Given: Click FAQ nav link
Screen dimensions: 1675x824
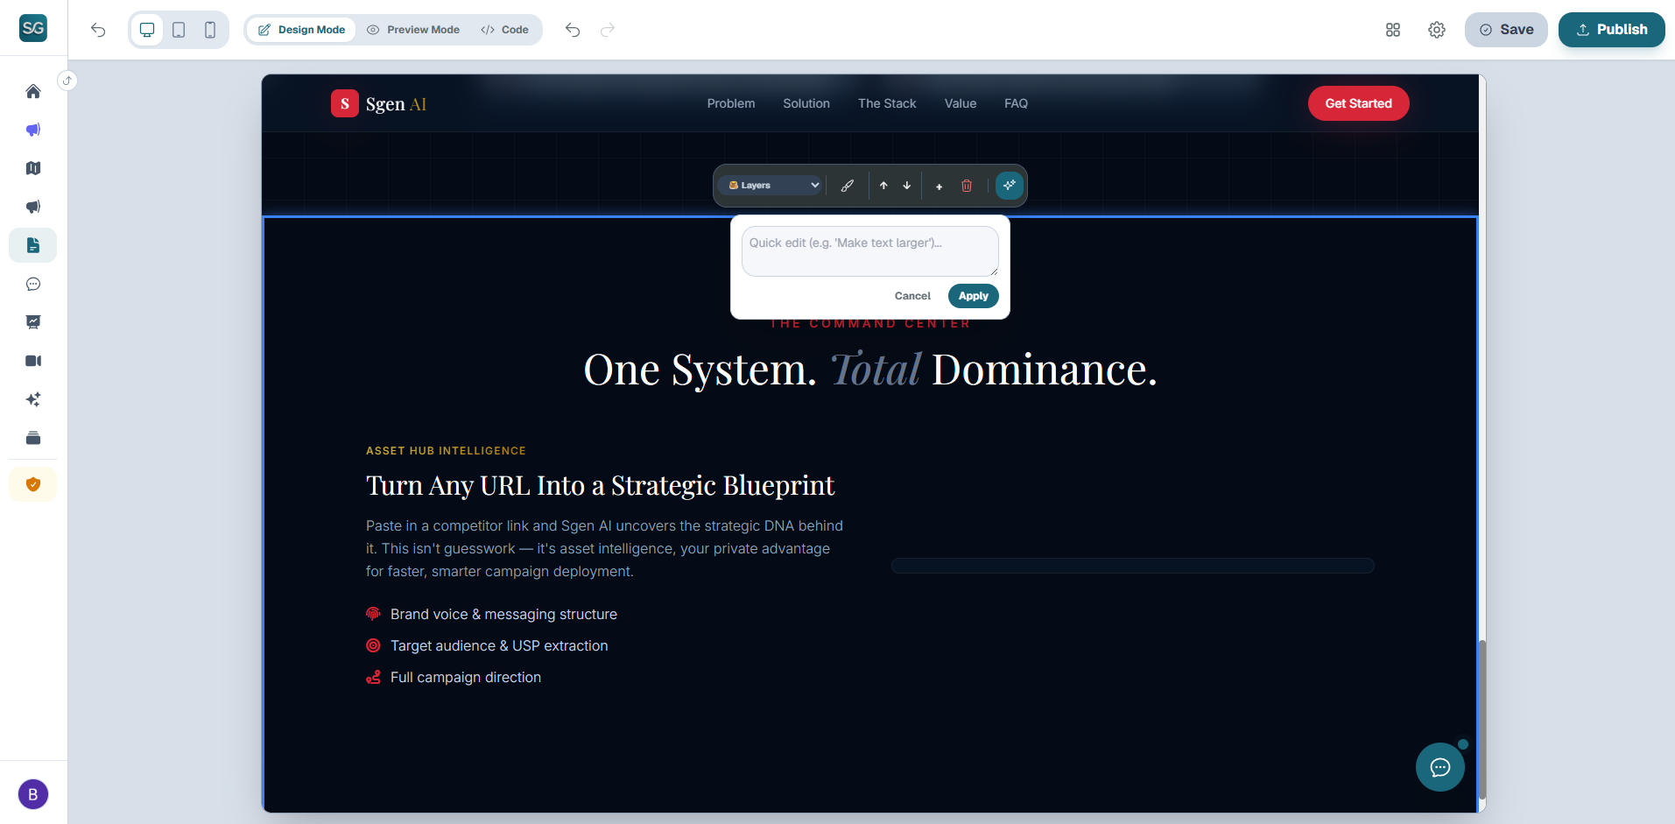Looking at the screenshot, I should (x=1016, y=103).
